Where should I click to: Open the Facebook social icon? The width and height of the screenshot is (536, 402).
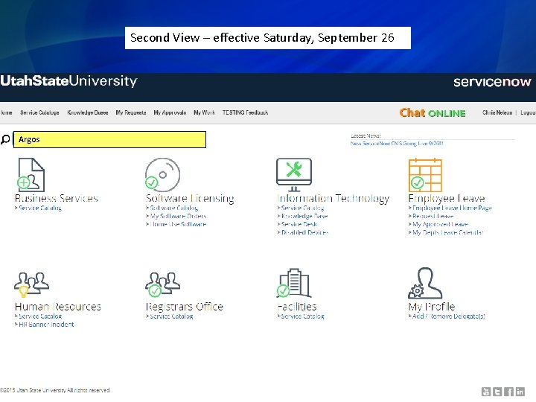pos(508,392)
